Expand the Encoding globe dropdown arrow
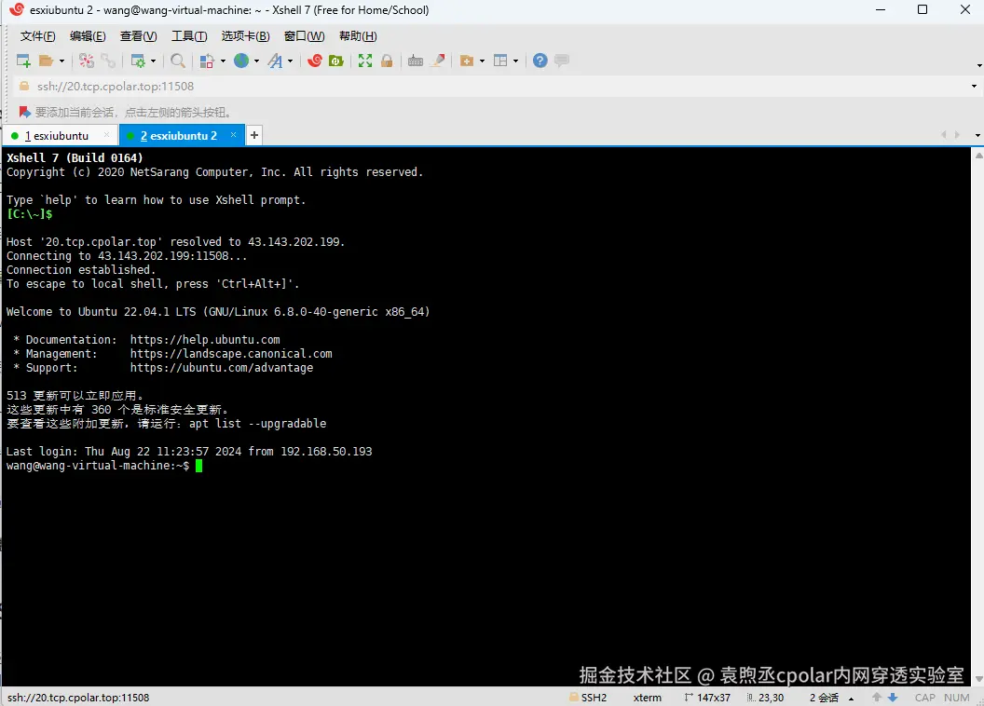 [256, 61]
